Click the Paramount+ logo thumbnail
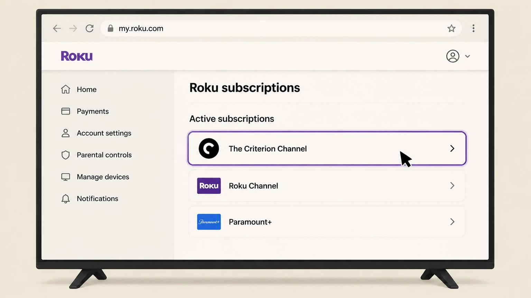Image resolution: width=531 pixels, height=298 pixels. [209, 222]
